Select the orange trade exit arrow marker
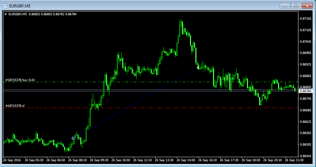The height and width of the screenshot is (167, 316). [198, 68]
